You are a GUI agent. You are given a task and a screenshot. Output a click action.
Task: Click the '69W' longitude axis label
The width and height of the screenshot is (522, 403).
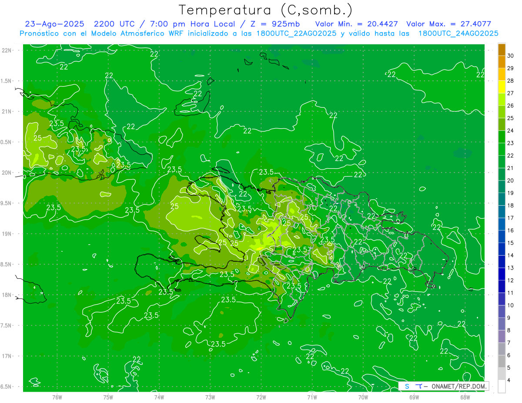(414, 397)
